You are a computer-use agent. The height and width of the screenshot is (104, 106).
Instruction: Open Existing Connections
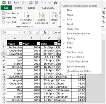[41, 18]
